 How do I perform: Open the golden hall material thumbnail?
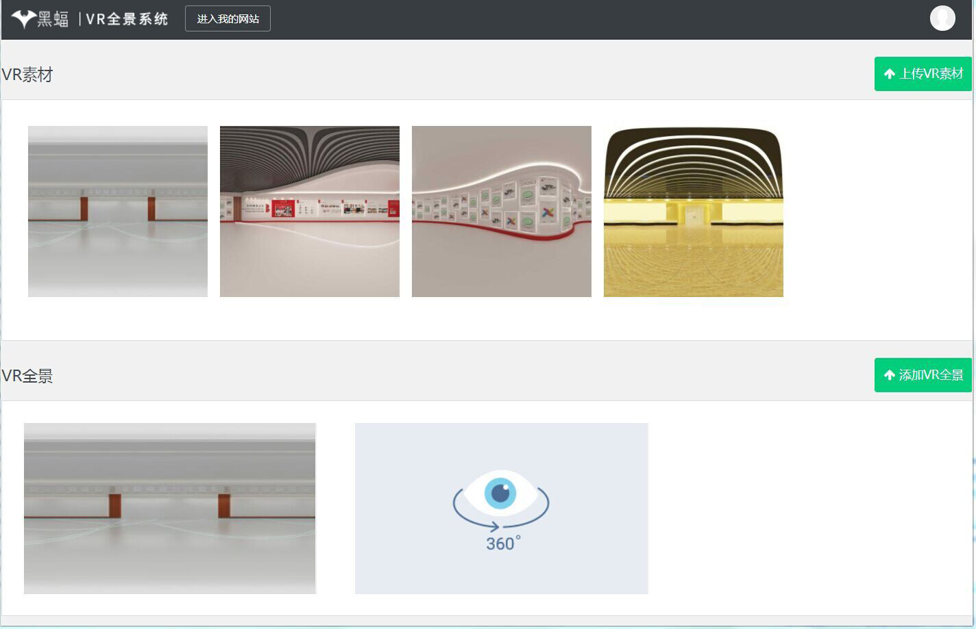[x=694, y=211]
